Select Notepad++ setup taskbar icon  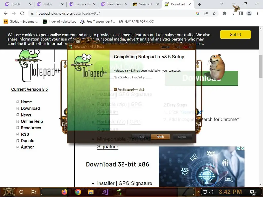point(119,192)
